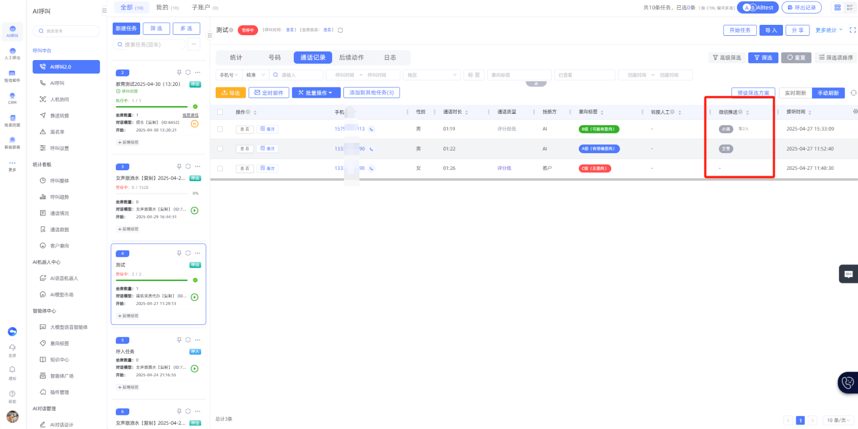Open CRM from the left sidebar
Image resolution: width=858 pixels, height=429 pixels.
[12, 98]
